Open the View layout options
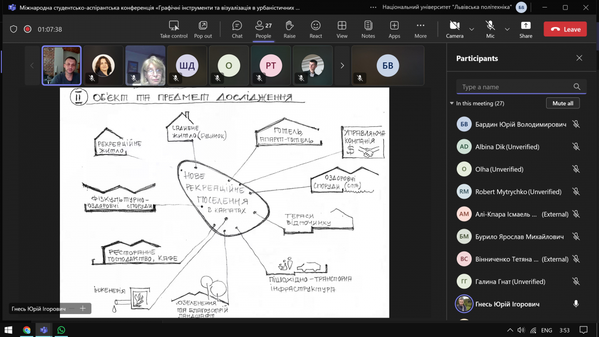The height and width of the screenshot is (337, 599). coord(342,29)
